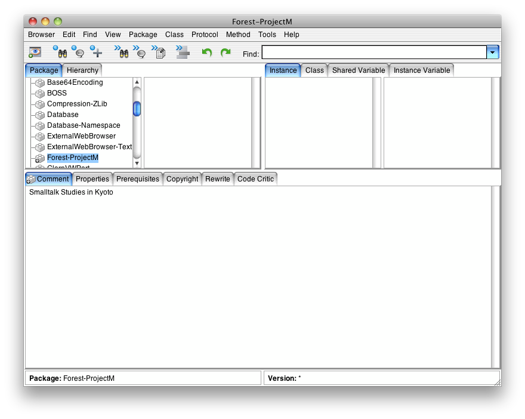Show the Comment tab
The height and width of the screenshot is (419, 525).
(49, 179)
